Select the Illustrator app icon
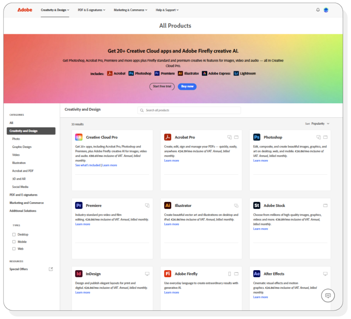 pyautogui.click(x=168, y=205)
